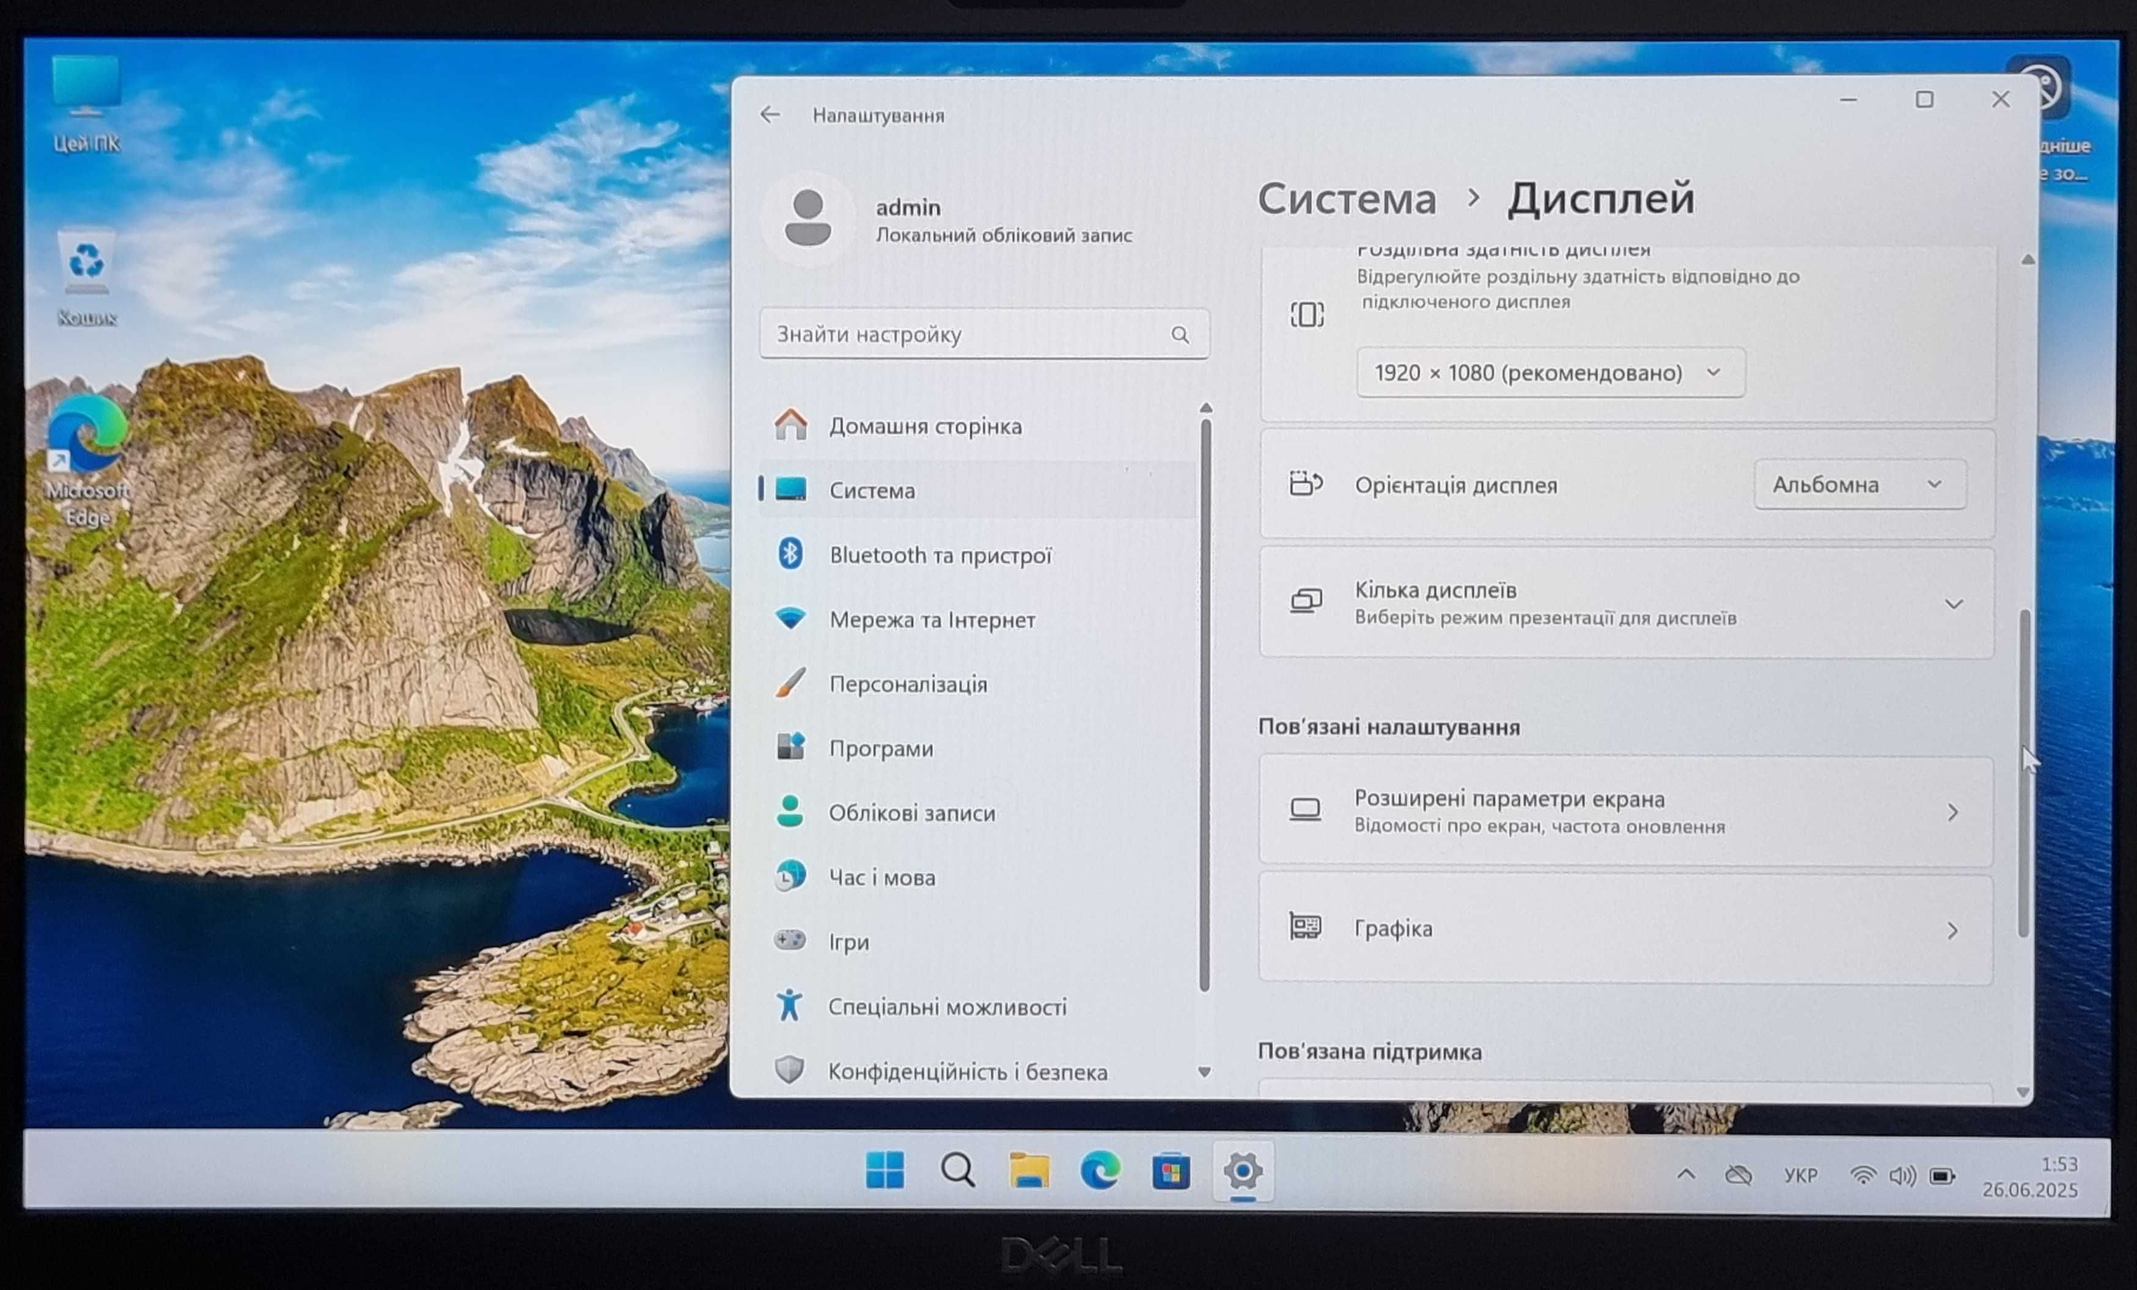
Task: Click the network Wi-Fi icon in sidebar
Action: pos(790,618)
